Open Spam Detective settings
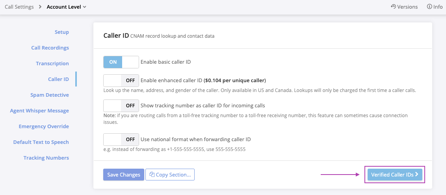The width and height of the screenshot is (446, 195). pos(50,95)
